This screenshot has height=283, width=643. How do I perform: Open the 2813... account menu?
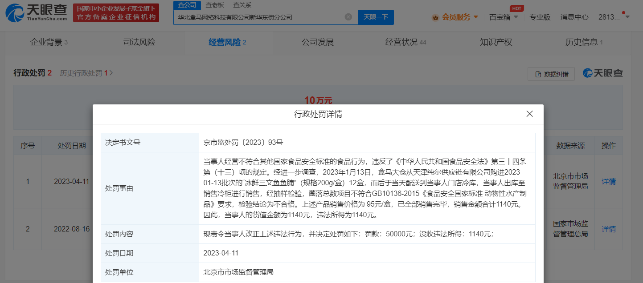click(x=614, y=17)
